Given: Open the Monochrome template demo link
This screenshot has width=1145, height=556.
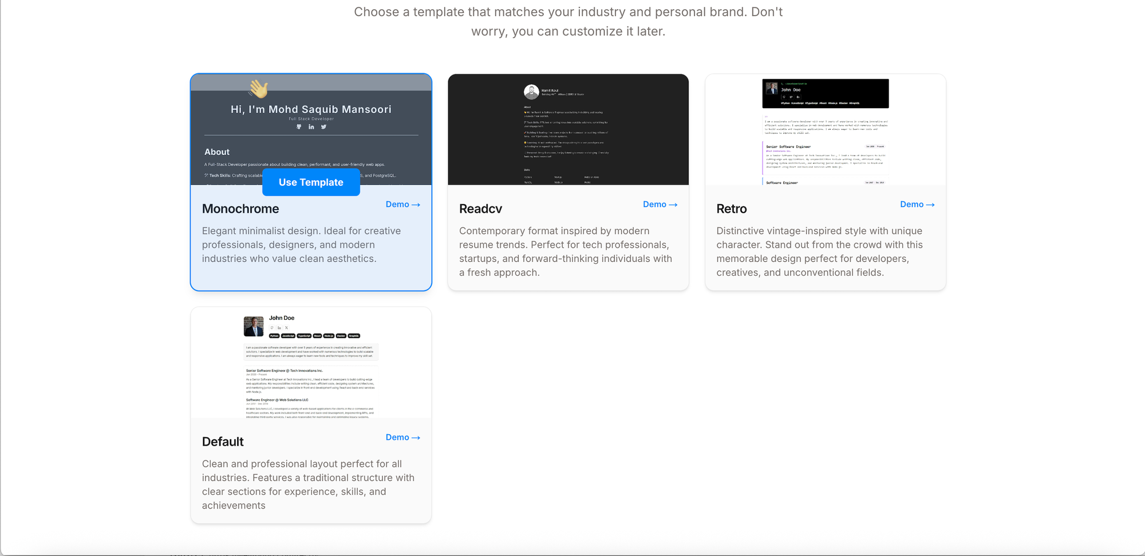Looking at the screenshot, I should 402,204.
